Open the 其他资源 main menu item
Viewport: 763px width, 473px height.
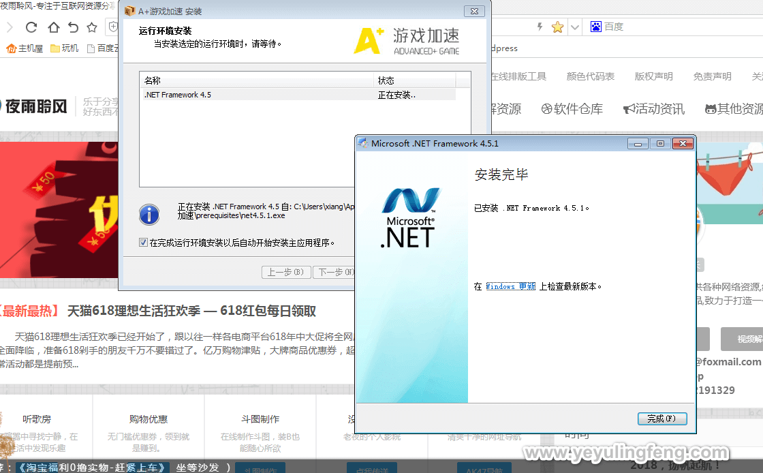point(734,108)
